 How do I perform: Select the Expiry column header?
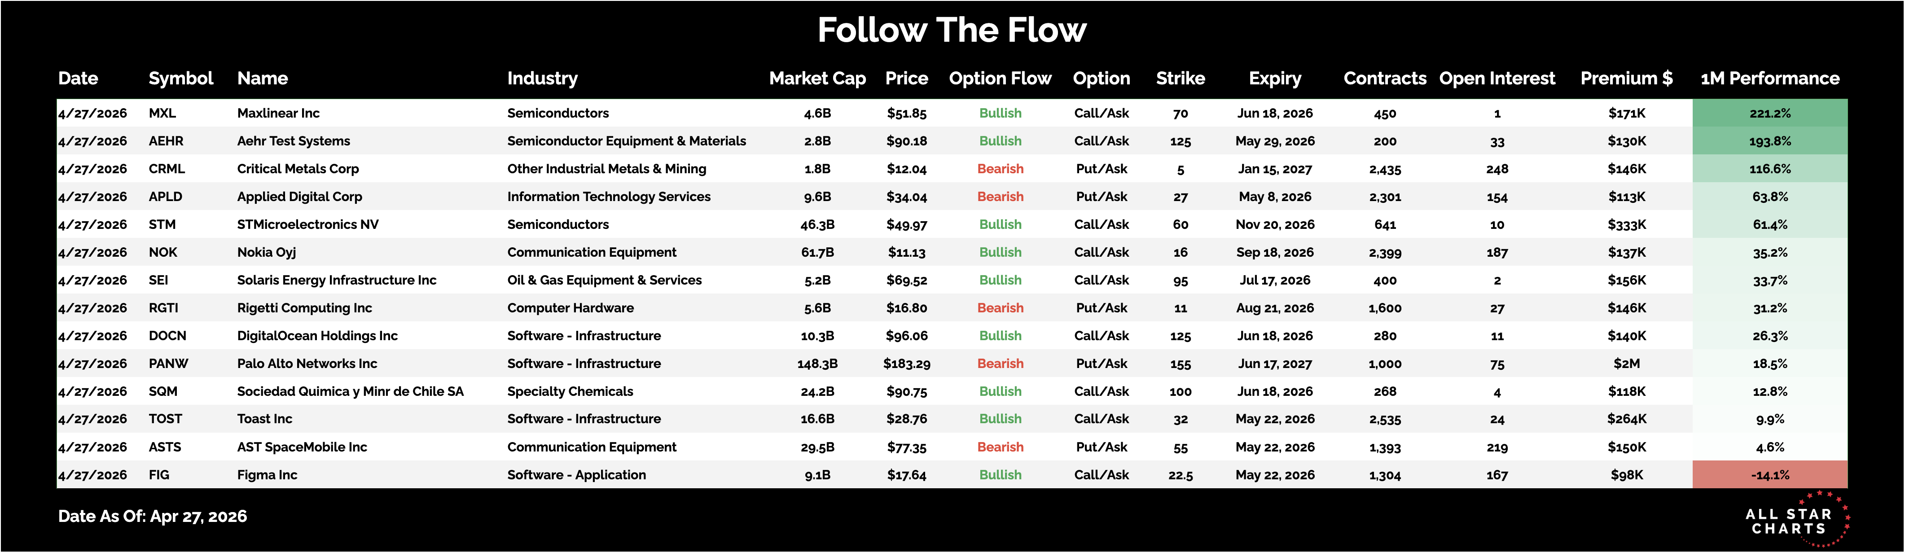(x=1274, y=79)
